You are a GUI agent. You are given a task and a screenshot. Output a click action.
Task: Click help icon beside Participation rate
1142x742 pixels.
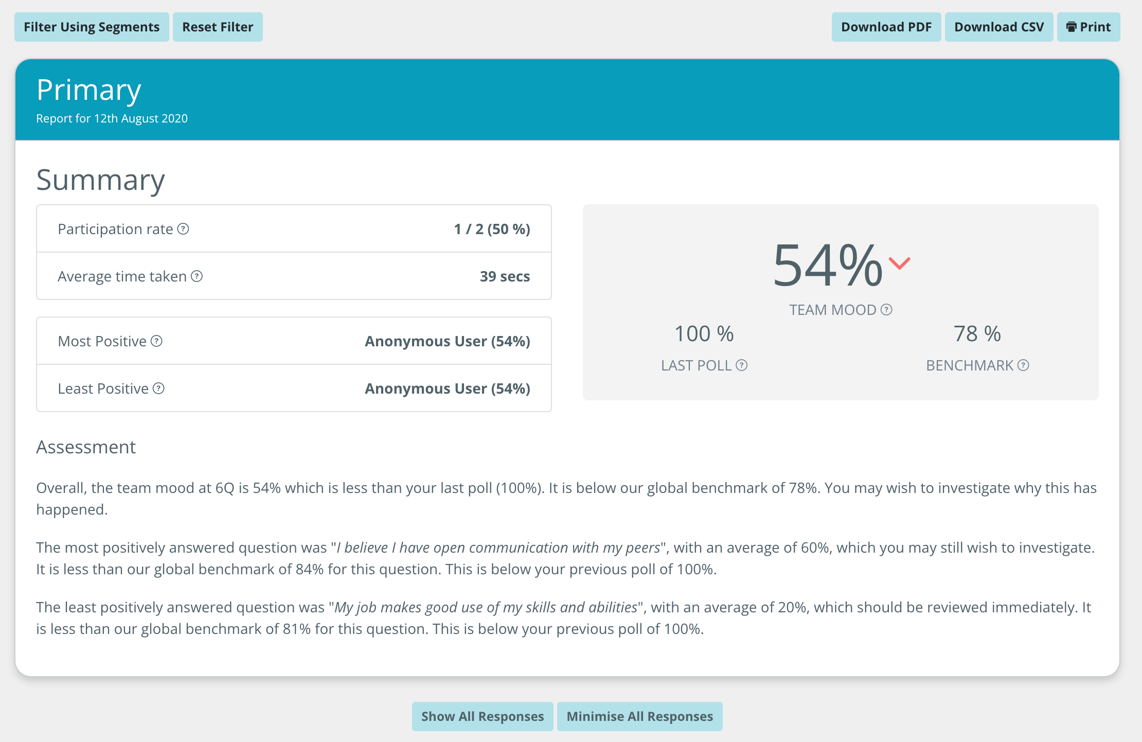pyautogui.click(x=183, y=229)
